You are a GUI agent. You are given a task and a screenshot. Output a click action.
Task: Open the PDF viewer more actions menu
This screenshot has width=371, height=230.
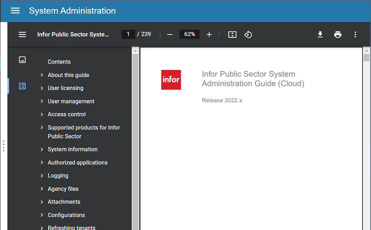[x=355, y=34]
